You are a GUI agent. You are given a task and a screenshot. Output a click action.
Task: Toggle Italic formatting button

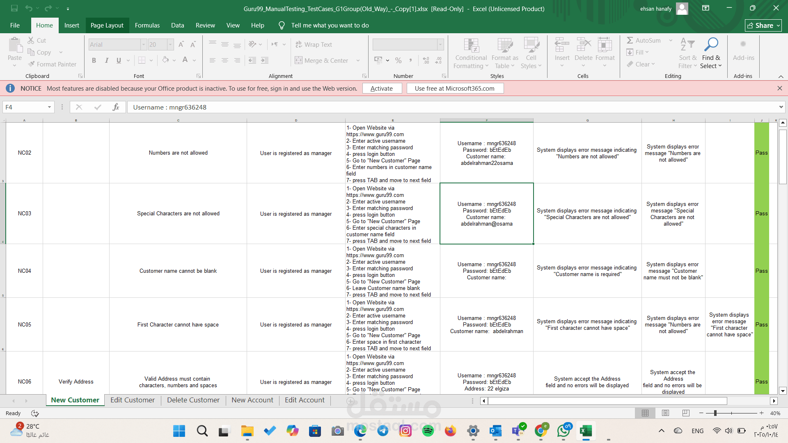click(x=107, y=60)
